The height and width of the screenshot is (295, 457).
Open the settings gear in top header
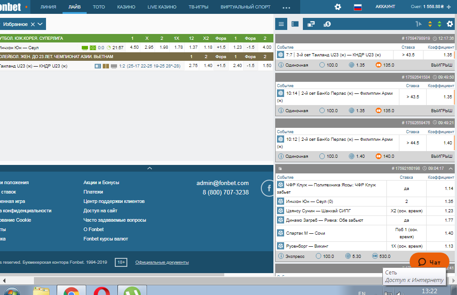[338, 7]
